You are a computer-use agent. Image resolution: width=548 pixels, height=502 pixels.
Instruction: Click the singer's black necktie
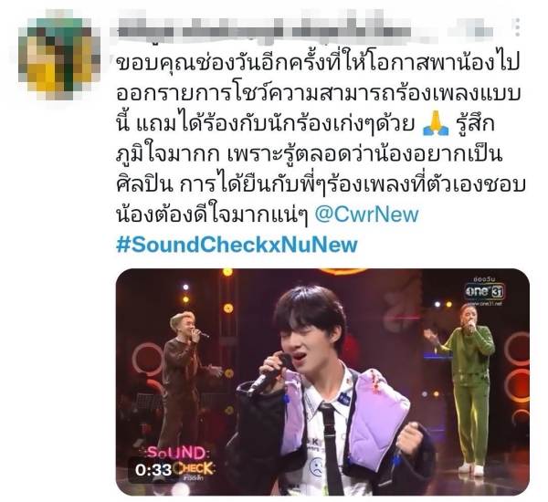point(332,449)
